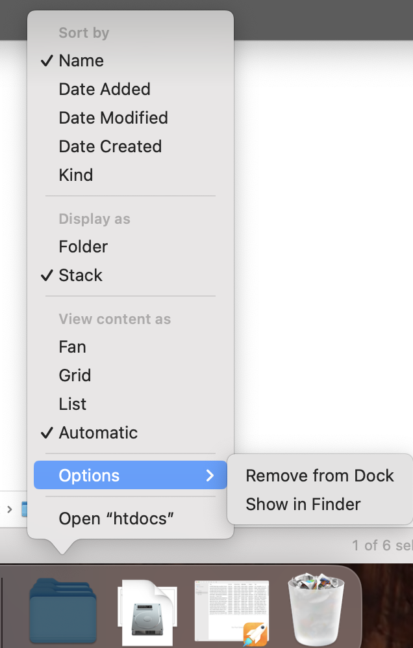Click the small folder icon in path bar
Image resolution: width=413 pixels, height=648 pixels.
click(24, 509)
